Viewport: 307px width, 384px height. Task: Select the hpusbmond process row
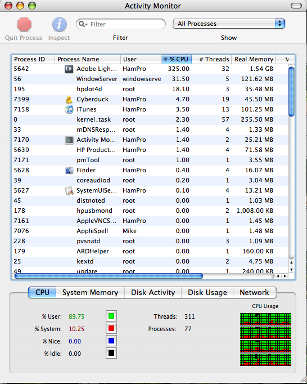click(150, 211)
